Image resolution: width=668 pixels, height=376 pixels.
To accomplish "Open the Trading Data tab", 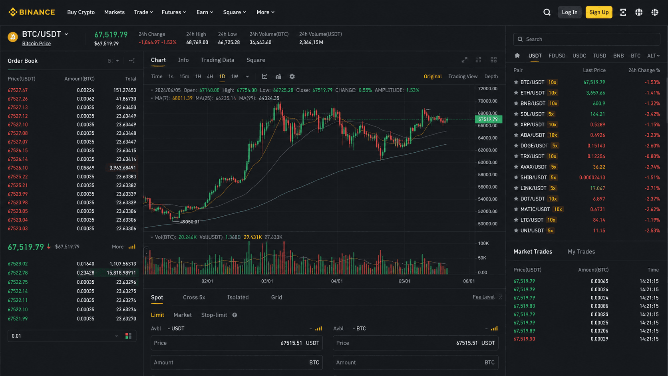I will click(217, 60).
